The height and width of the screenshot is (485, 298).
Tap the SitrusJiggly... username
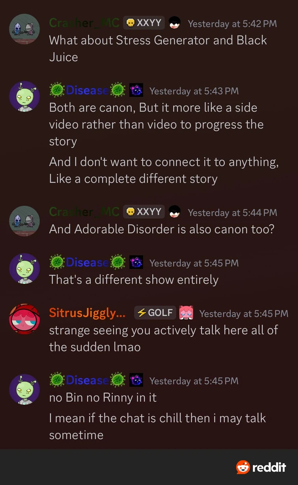click(87, 313)
